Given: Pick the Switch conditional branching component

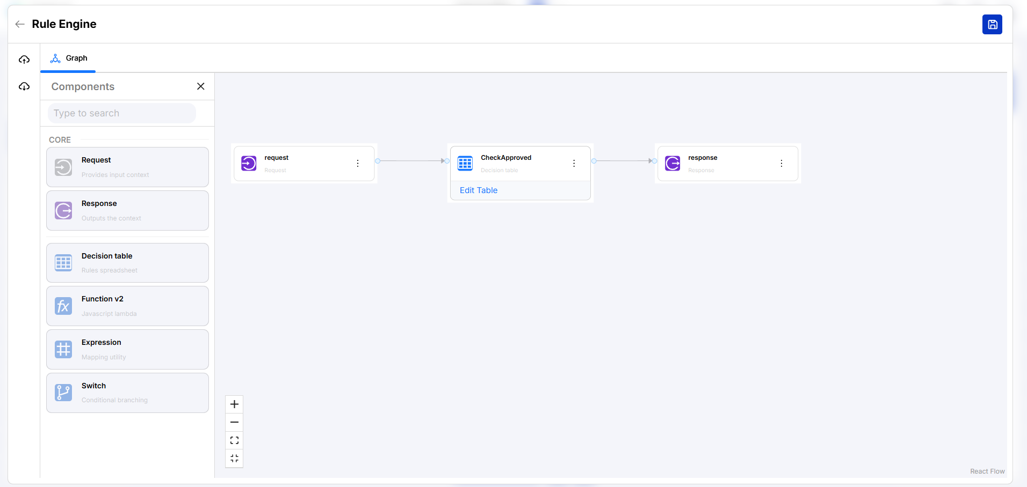Looking at the screenshot, I should point(127,393).
